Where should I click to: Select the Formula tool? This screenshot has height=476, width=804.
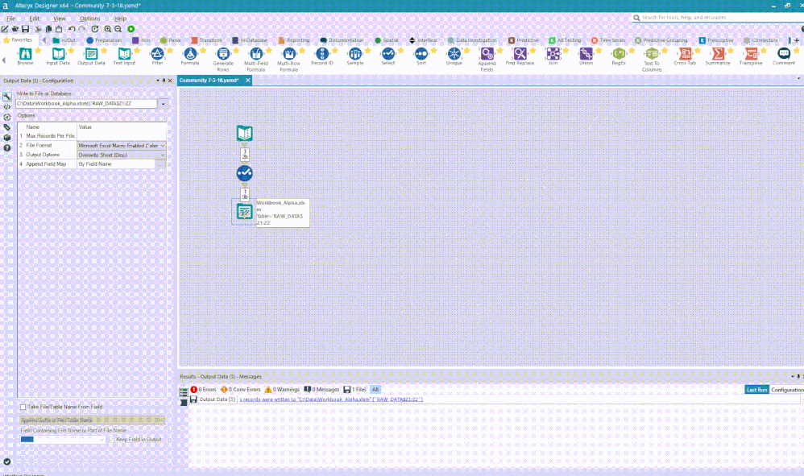click(189, 56)
